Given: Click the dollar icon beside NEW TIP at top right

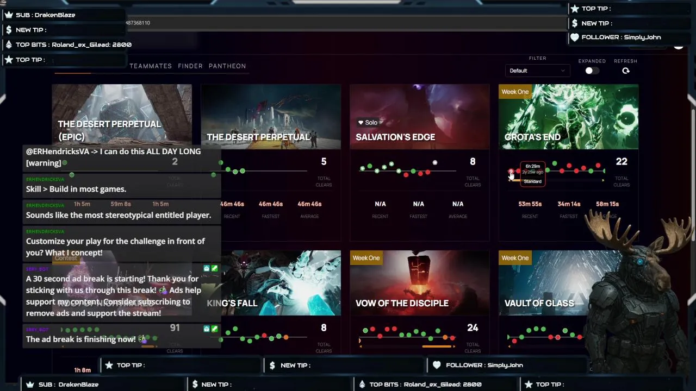Looking at the screenshot, I should pyautogui.click(x=575, y=23).
